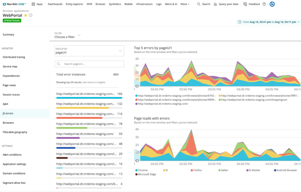Open AJAX in sidebar

[x=5, y=104]
